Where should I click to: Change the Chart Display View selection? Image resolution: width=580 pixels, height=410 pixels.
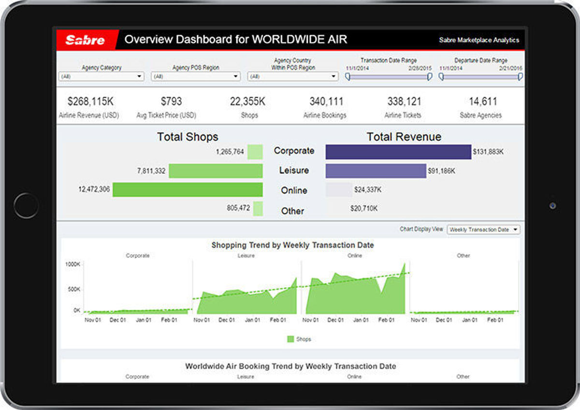(483, 229)
